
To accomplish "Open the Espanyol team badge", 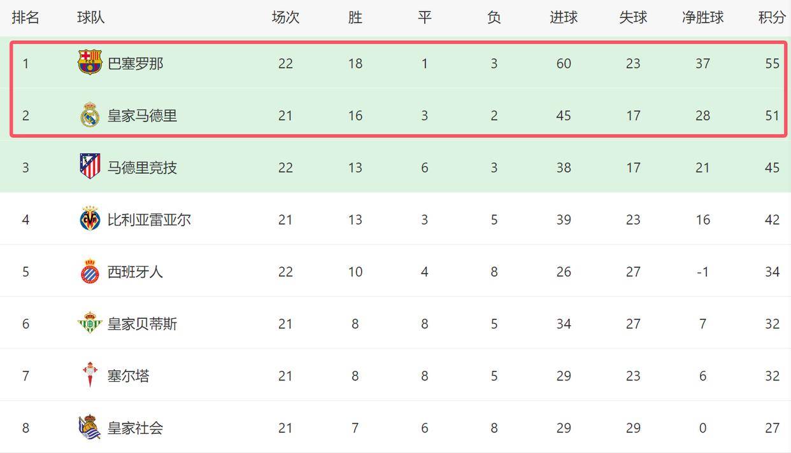I will point(90,272).
